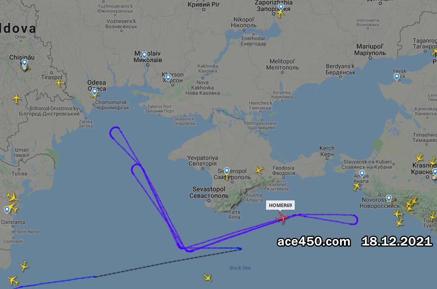
Task: Open the Anapa airport pin
Action: point(362,174)
